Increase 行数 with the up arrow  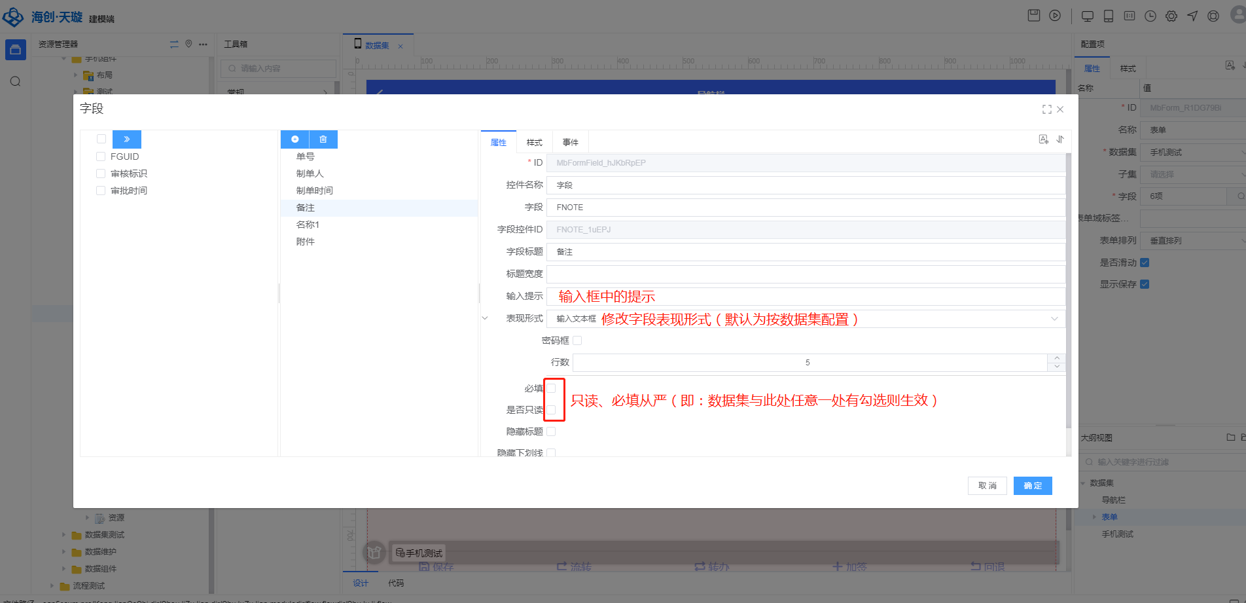tap(1056, 358)
